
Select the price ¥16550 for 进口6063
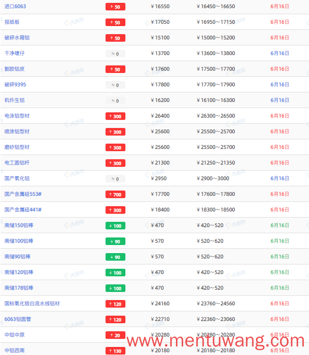160,6
